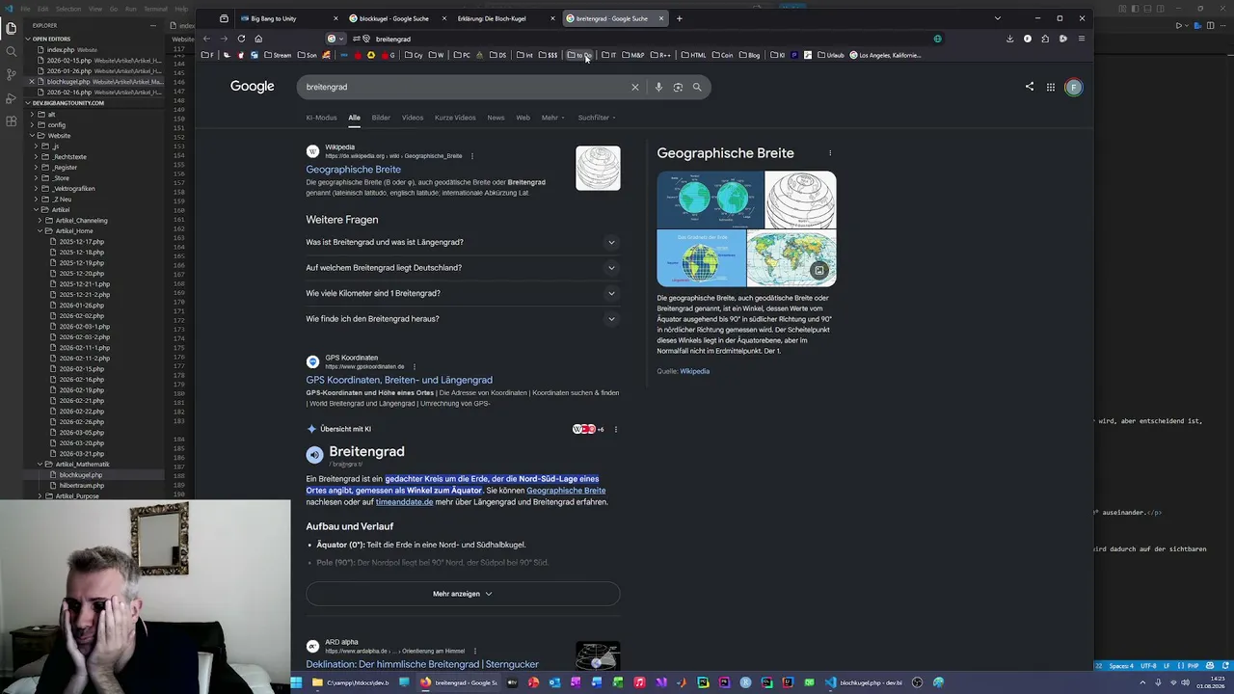Search by image with Google Lens
The image size is (1234, 694).
tap(678, 87)
